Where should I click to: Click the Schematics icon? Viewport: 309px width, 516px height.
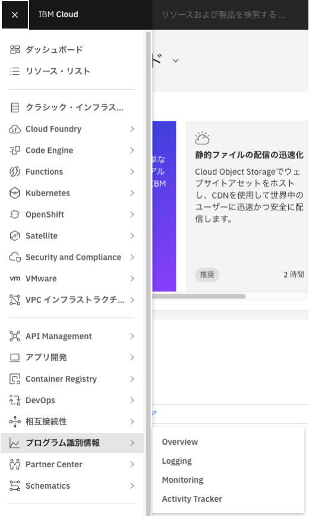[15, 486]
